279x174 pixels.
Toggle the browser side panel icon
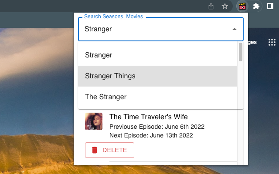coord(270,6)
